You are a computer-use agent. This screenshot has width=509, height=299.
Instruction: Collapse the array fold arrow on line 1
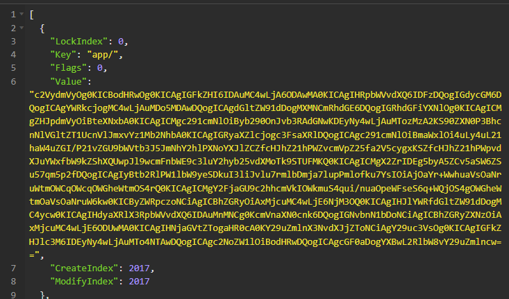coord(21,15)
